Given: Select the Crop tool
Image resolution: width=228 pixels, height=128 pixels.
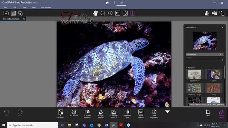Looking at the screenshot, I should 208,113.
